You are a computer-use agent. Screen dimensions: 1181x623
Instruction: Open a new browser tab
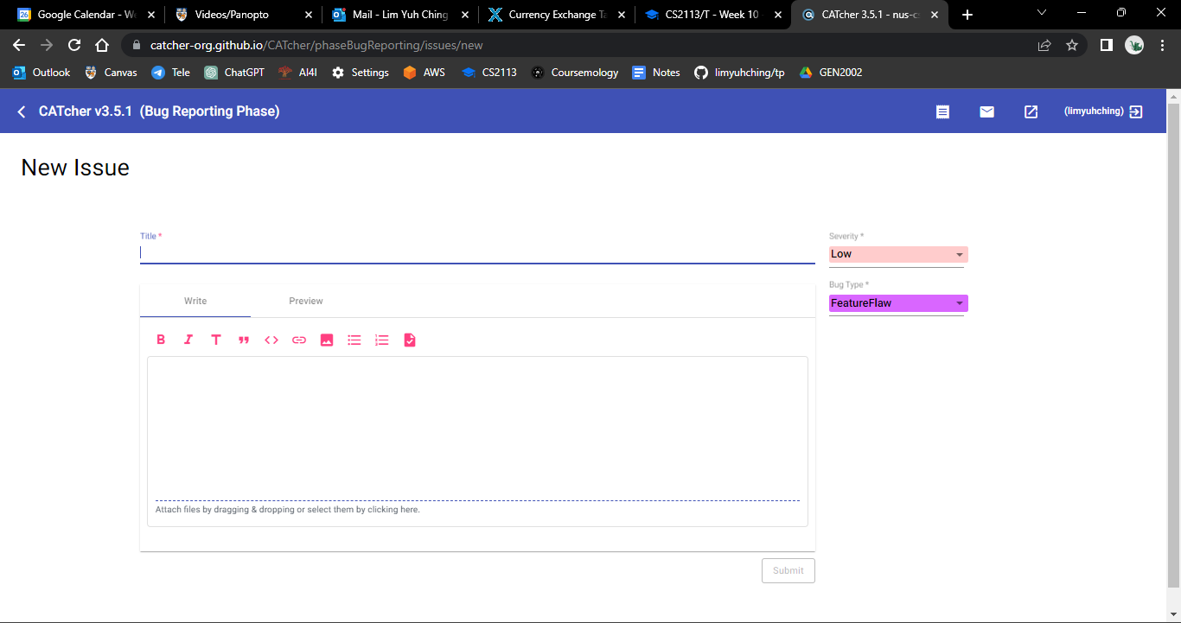pyautogui.click(x=967, y=15)
